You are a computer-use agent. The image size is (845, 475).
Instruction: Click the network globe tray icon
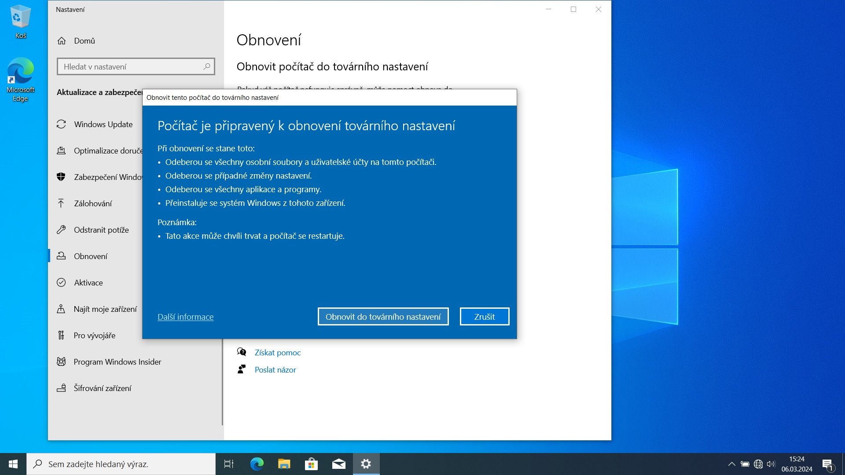[x=758, y=464]
